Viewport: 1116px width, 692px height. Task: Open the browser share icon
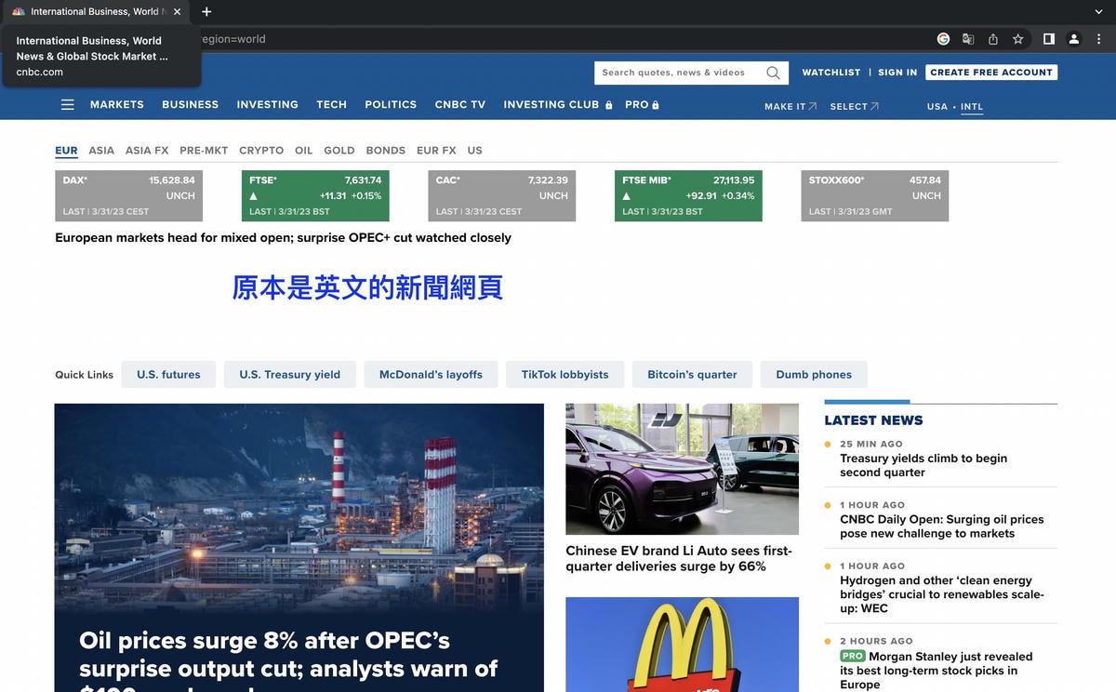coord(992,39)
